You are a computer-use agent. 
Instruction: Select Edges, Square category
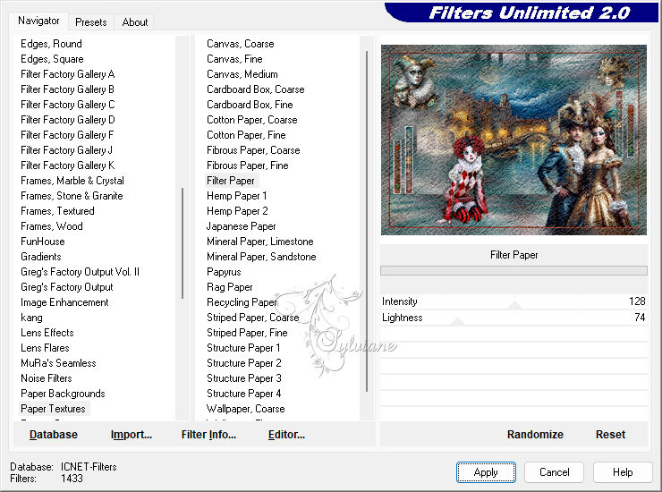click(x=52, y=59)
